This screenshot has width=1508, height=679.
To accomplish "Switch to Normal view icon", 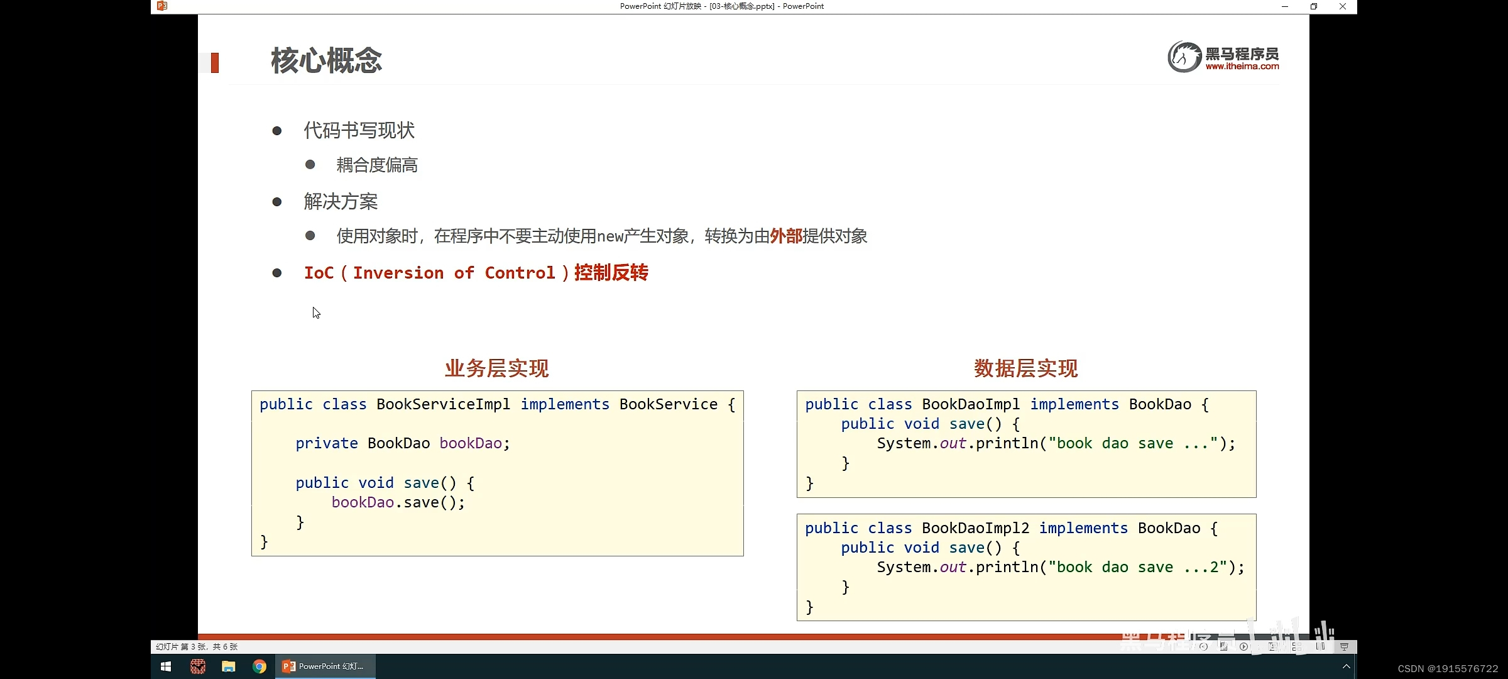I will coord(1273,646).
